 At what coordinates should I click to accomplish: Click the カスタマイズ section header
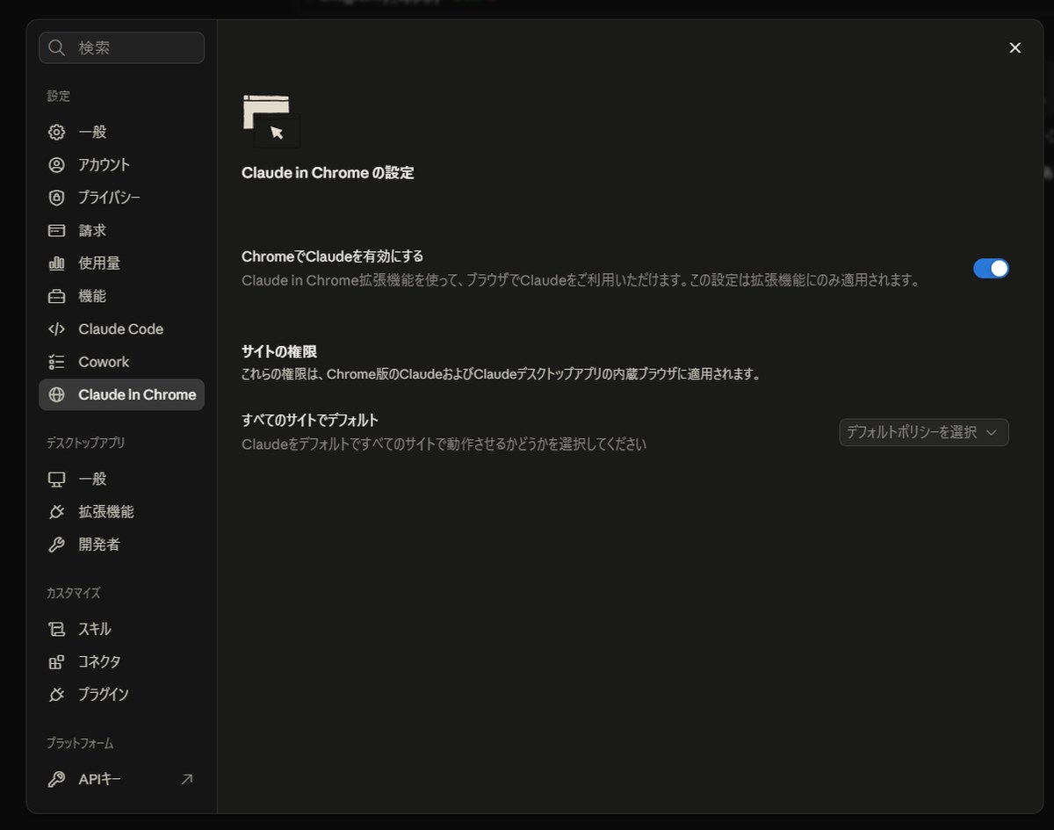coord(73,593)
